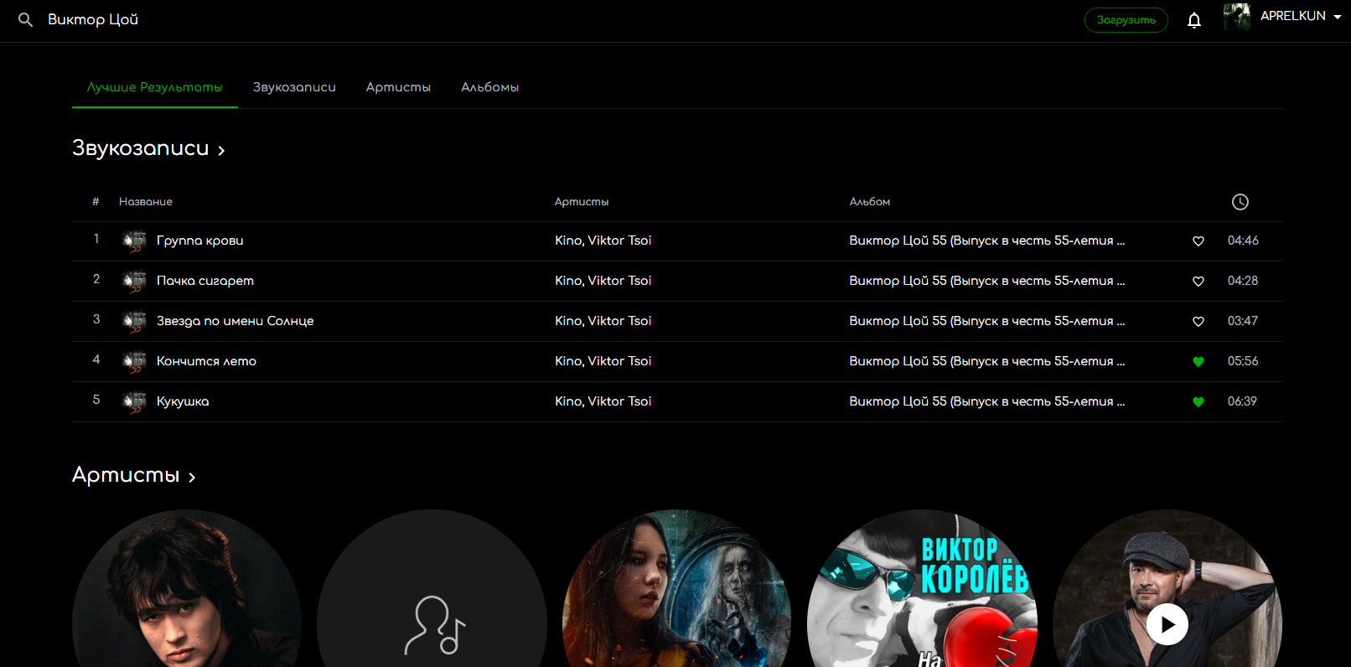The image size is (1351, 667).
Task: Unlike the track Кончится лето
Action: tap(1198, 362)
